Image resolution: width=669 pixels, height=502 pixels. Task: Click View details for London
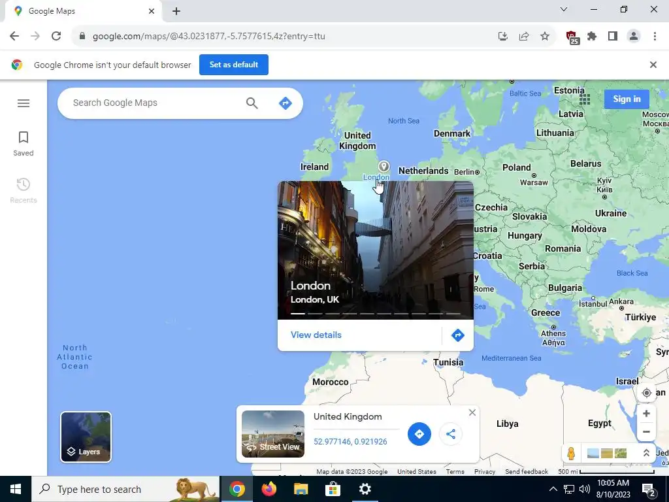[x=316, y=335]
